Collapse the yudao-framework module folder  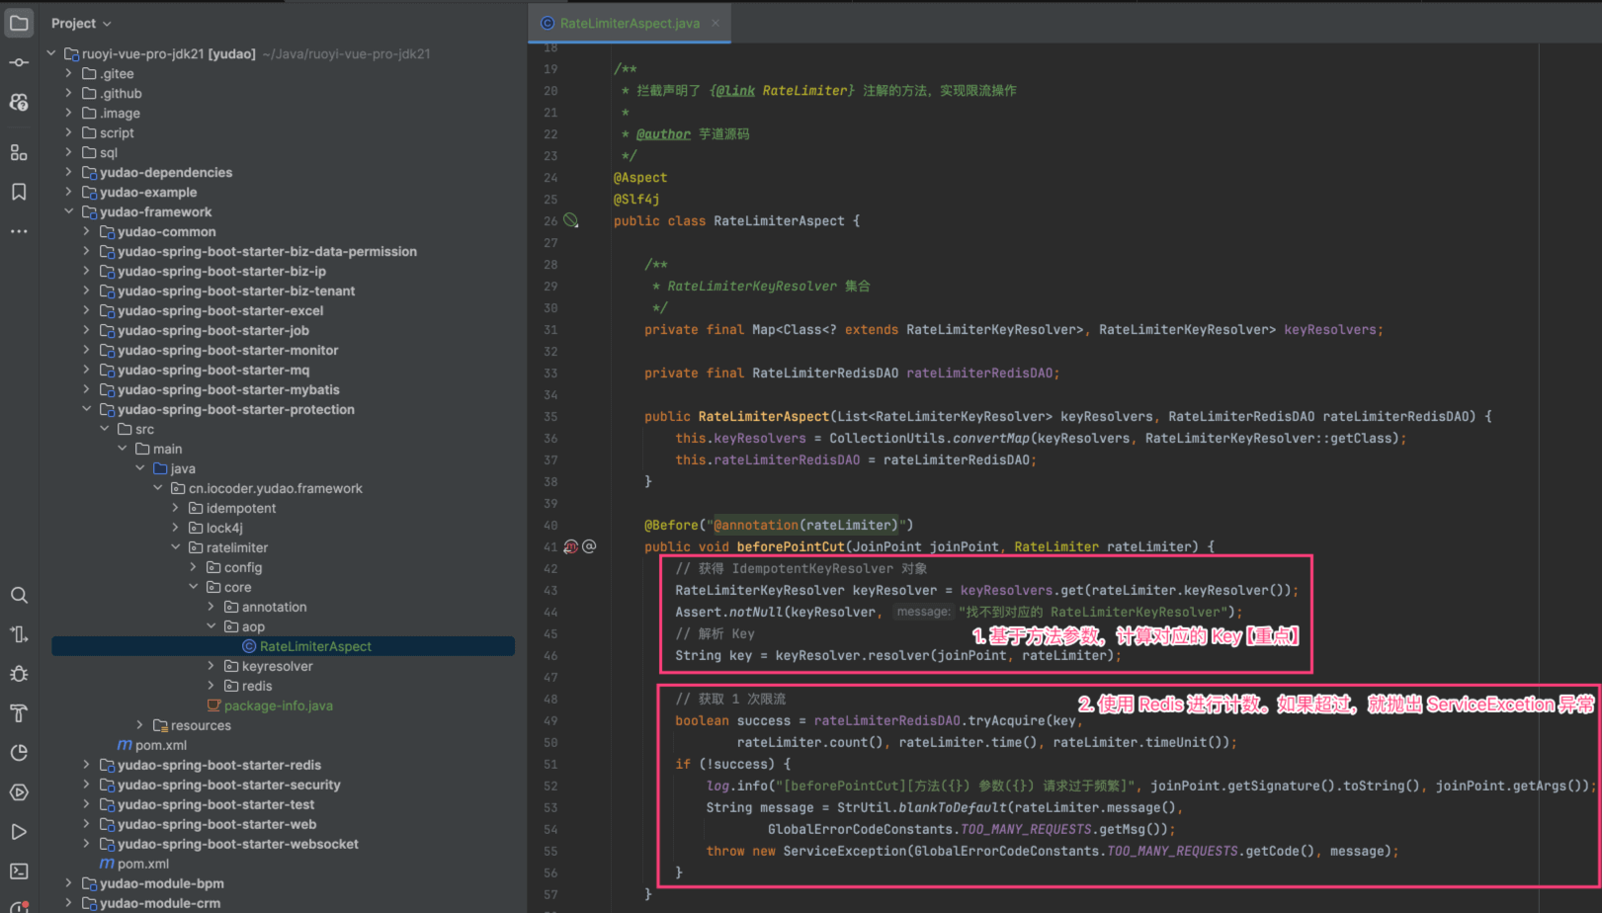click(x=69, y=211)
